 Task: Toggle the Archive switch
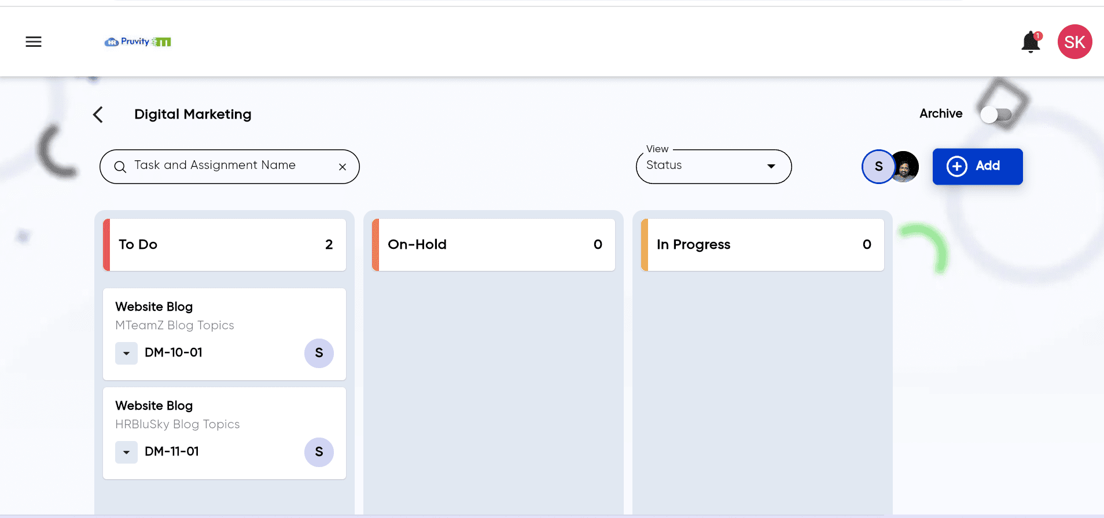tap(996, 115)
